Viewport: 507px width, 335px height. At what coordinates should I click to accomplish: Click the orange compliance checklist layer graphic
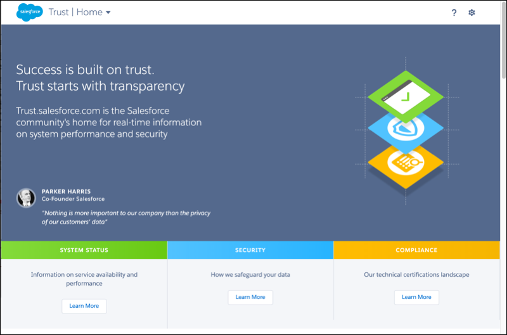(x=406, y=165)
